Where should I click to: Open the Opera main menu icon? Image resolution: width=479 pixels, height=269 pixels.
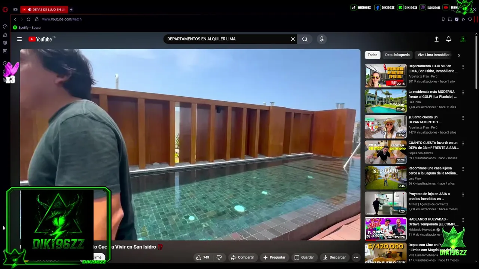point(5,9)
